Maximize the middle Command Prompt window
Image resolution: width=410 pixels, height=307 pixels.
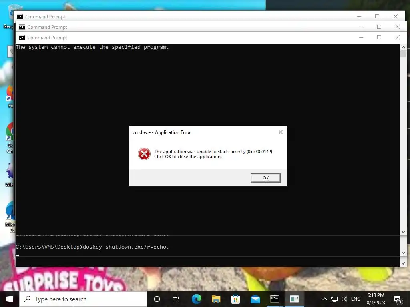pos(379,27)
